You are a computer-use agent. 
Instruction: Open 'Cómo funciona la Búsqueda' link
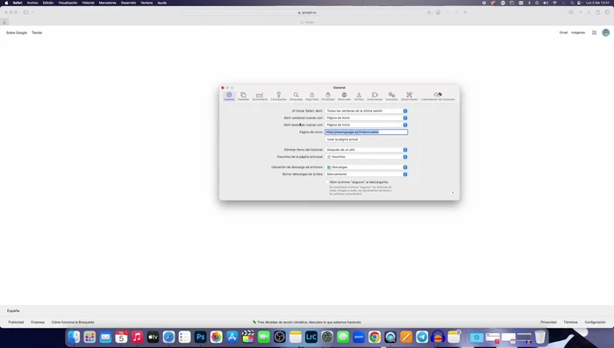[73, 323]
